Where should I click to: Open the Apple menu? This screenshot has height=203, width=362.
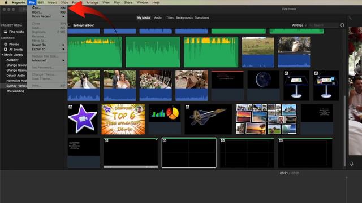click(x=6, y=2)
